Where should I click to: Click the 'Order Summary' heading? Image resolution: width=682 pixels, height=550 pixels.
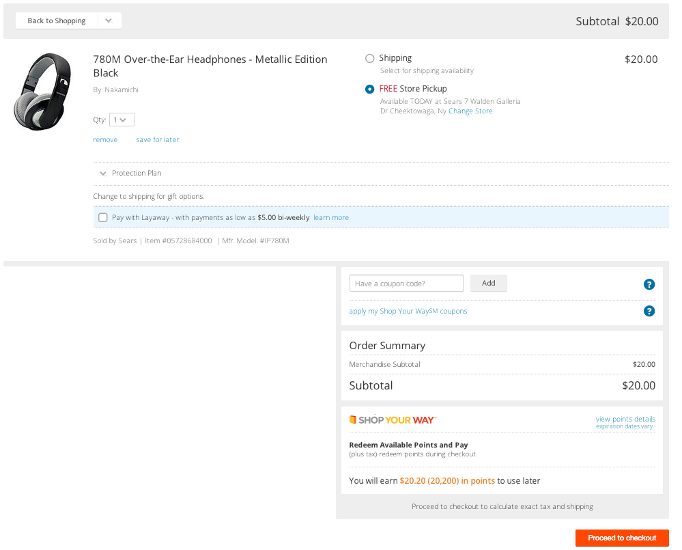(x=387, y=346)
